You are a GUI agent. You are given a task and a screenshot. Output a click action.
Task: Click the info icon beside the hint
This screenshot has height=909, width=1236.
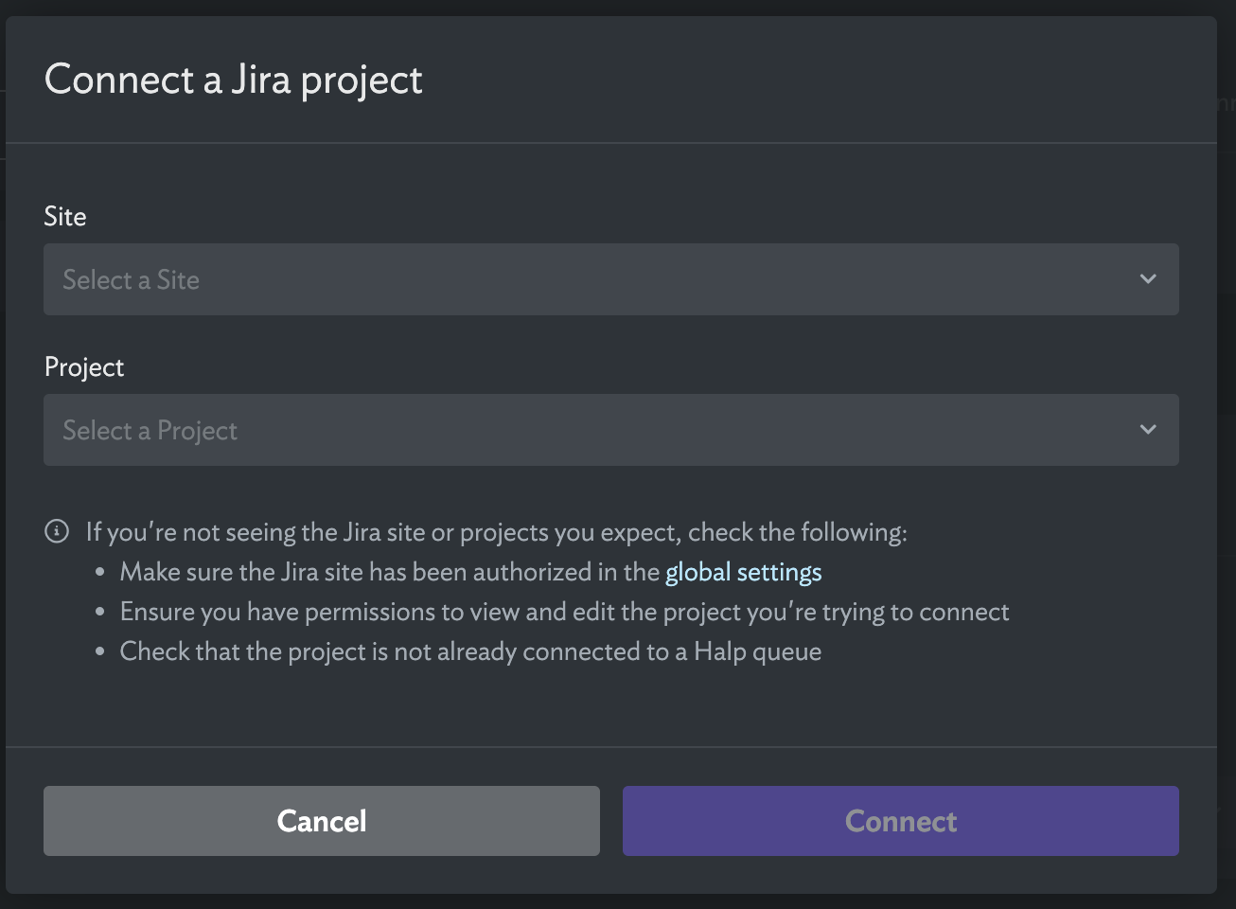[57, 531]
